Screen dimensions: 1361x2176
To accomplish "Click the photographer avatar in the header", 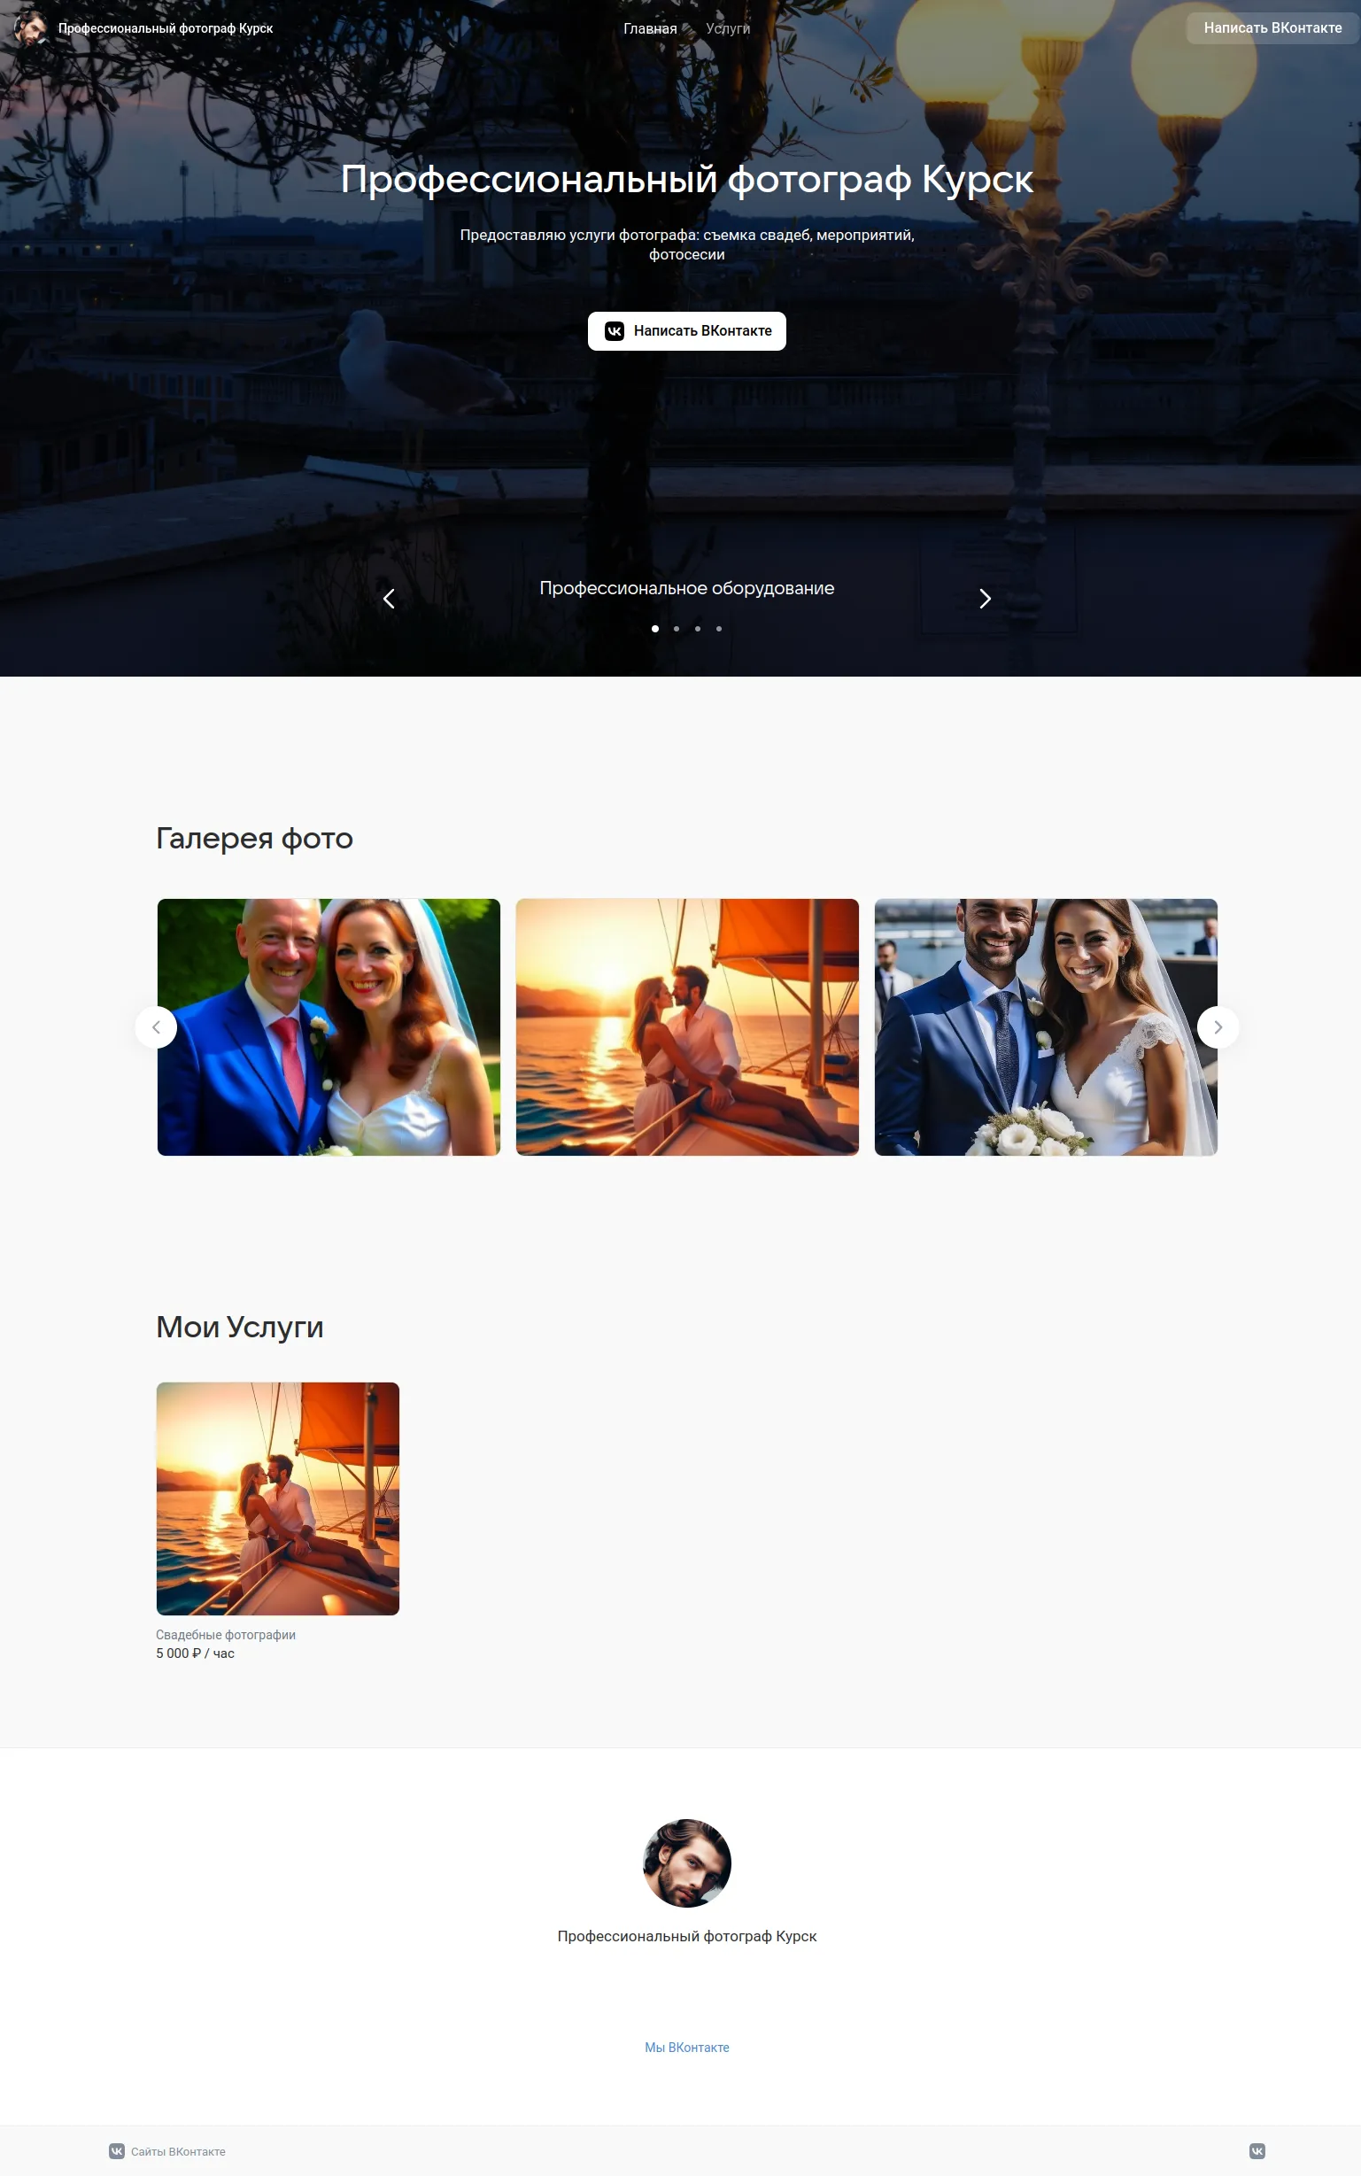I will point(30,28).
